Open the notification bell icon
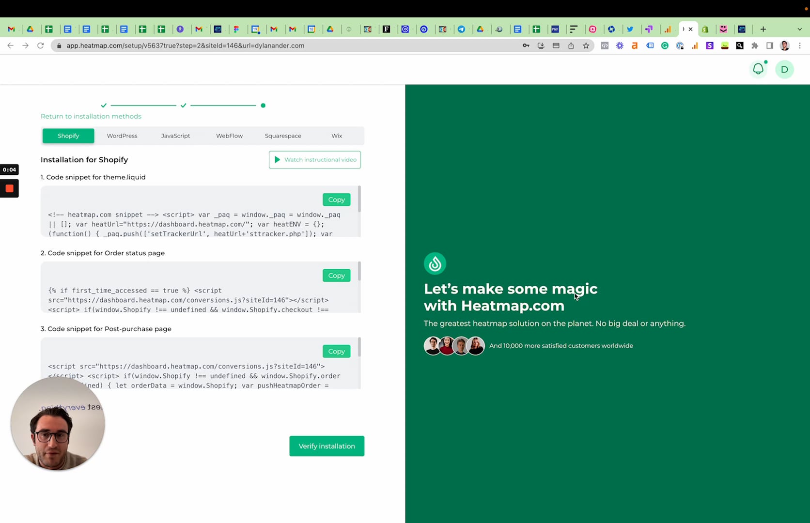Image resolution: width=810 pixels, height=523 pixels. [x=758, y=69]
